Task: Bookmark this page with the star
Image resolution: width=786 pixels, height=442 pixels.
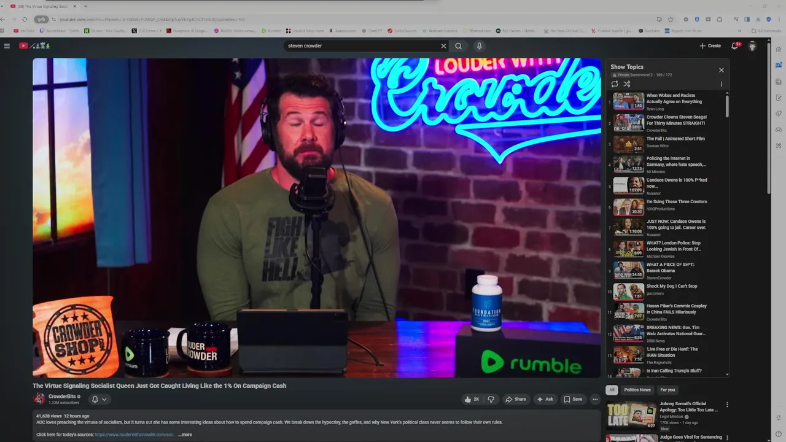Action: [671, 19]
